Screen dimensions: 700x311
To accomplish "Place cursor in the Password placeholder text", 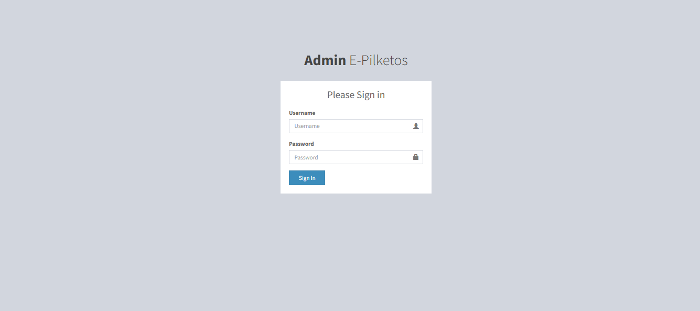I will click(306, 157).
